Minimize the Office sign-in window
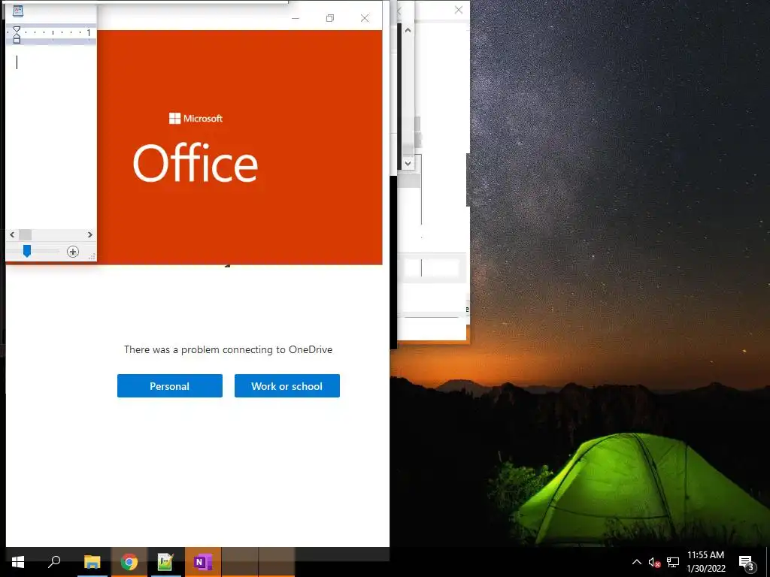This screenshot has height=577, width=770. click(295, 18)
